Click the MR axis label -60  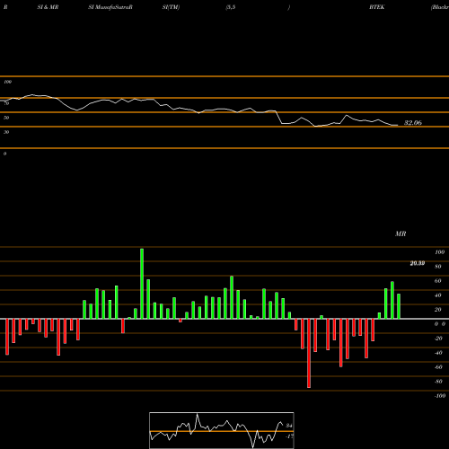438,367
